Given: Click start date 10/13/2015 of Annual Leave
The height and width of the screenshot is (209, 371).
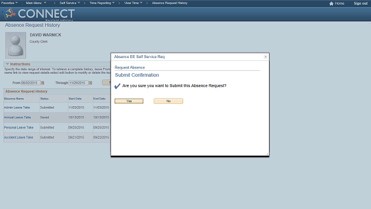Looking at the screenshot, I should coord(76,117).
